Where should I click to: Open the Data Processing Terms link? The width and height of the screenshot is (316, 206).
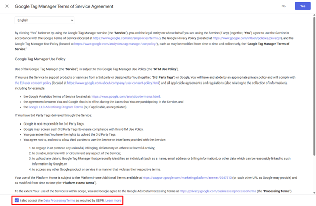pyautogui.click(x=59, y=201)
